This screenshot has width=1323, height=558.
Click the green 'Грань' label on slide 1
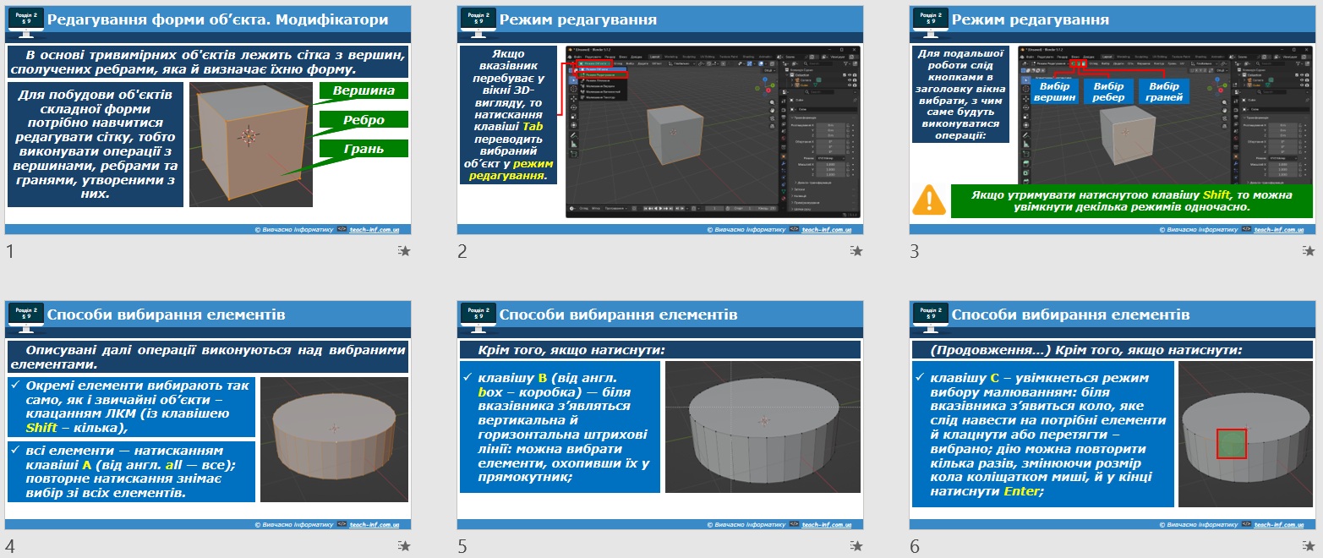[x=364, y=149]
